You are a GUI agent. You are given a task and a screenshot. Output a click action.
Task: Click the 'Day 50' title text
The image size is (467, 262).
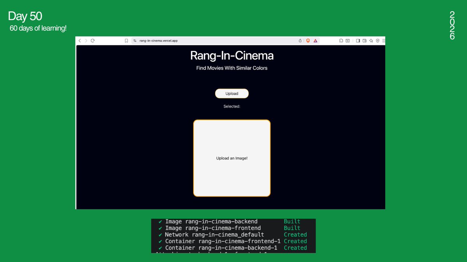[x=25, y=16]
